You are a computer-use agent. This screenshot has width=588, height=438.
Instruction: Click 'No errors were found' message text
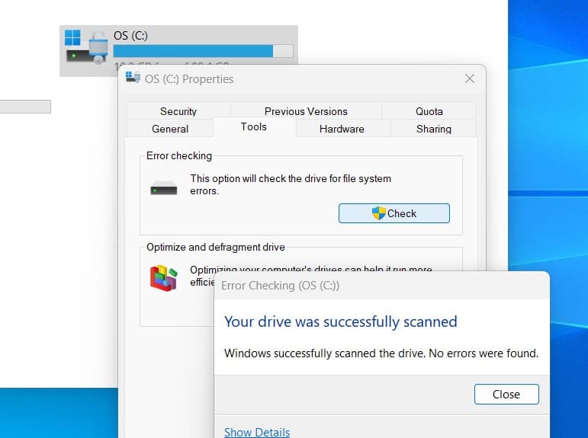click(484, 353)
